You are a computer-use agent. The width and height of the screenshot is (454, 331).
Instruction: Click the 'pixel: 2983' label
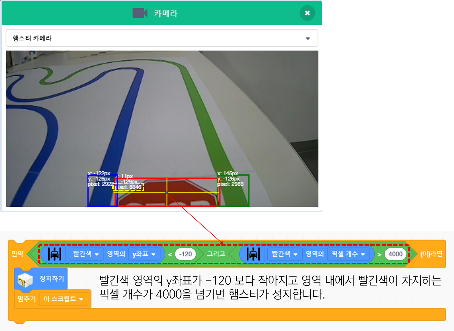pos(230,184)
